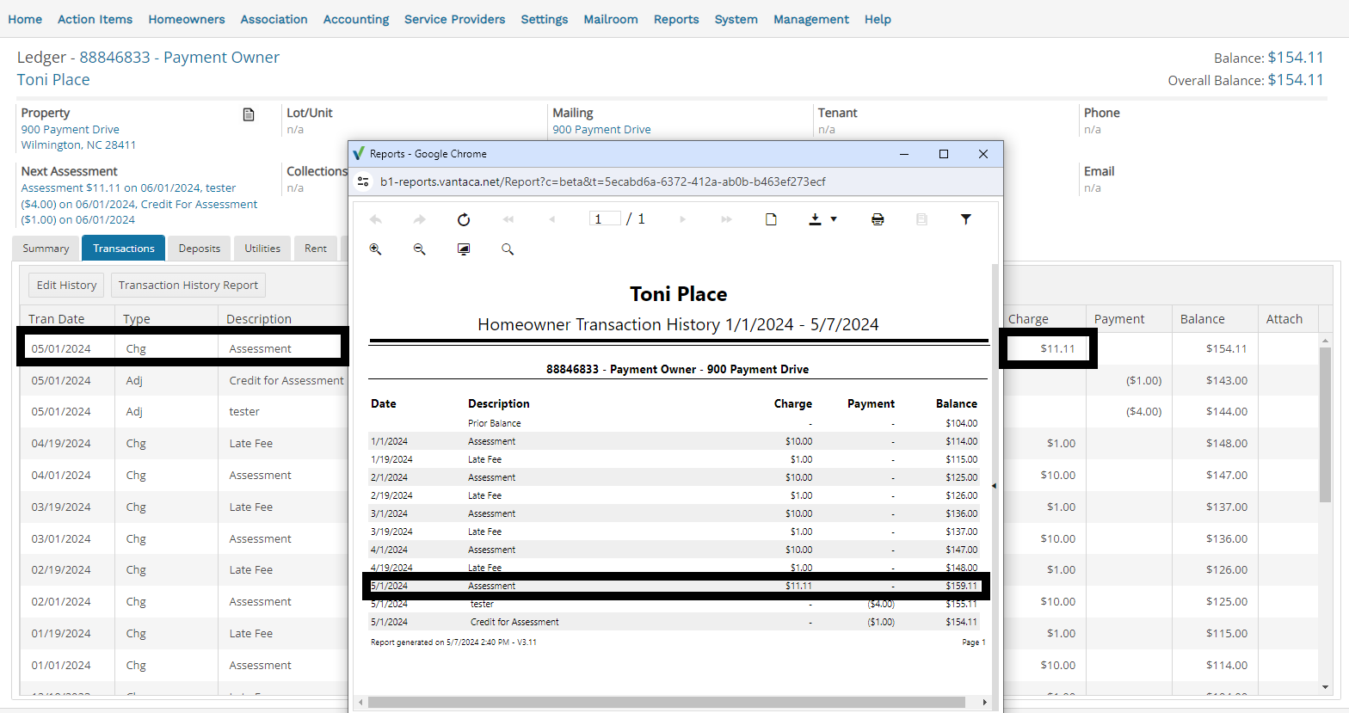The height and width of the screenshot is (713, 1349).
Task: Open the Action Items menu
Action: pyautogui.click(x=95, y=19)
